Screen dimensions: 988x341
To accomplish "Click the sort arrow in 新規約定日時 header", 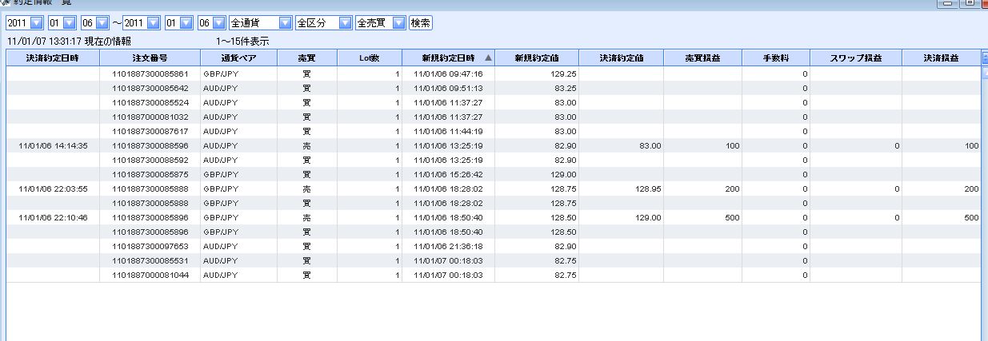I will click(x=488, y=58).
